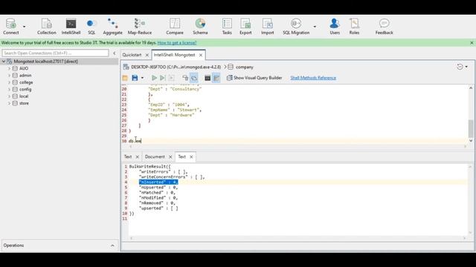Toggle the editor pane view
This screenshot has height=267, width=476.
pyautogui.click(x=216, y=78)
